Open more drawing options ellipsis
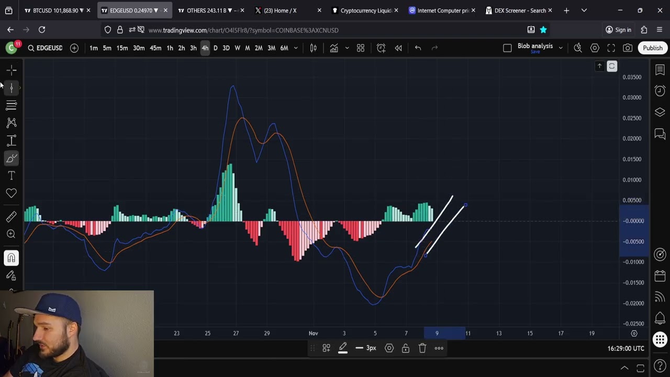The image size is (670, 377). 439,348
